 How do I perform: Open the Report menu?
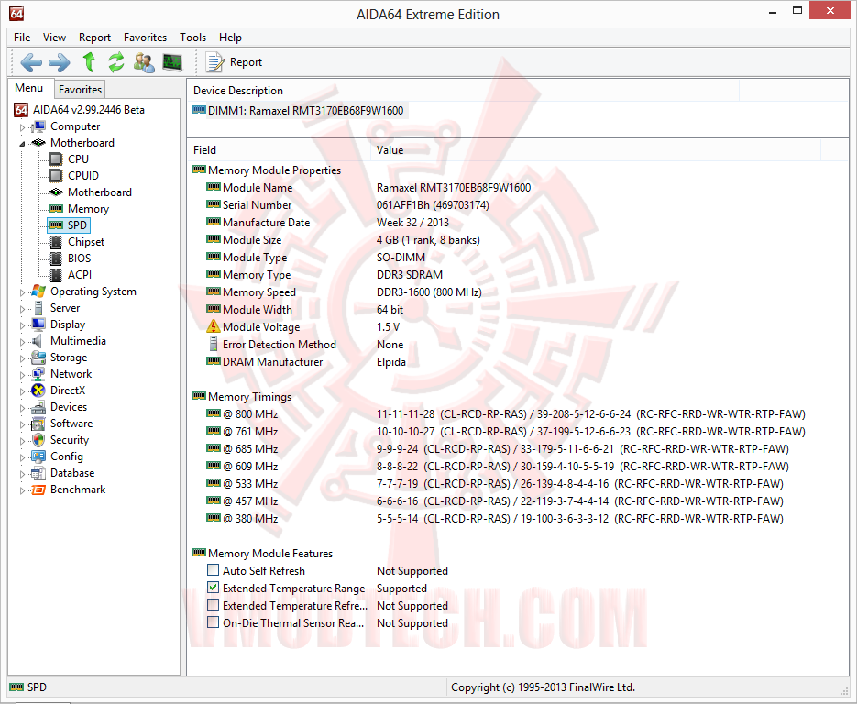coord(94,38)
